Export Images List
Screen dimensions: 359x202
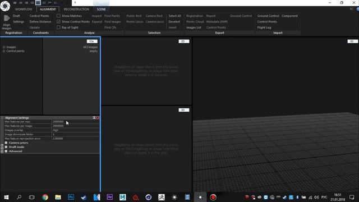point(194,27)
